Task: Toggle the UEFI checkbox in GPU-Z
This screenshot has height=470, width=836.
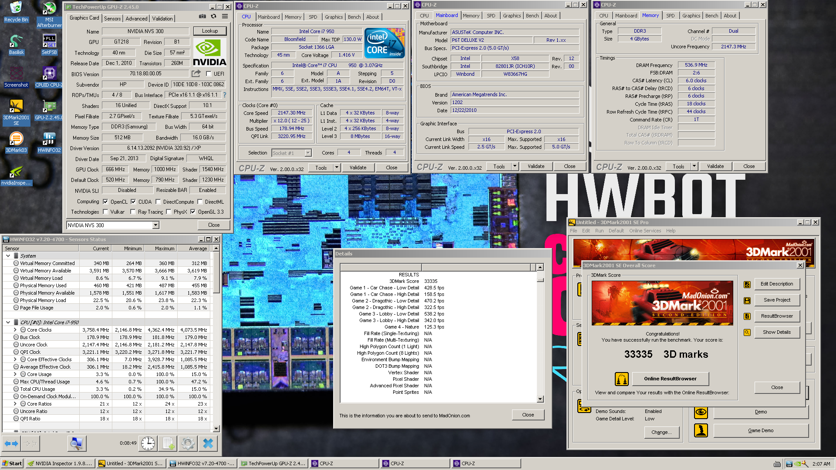Action: tap(209, 74)
